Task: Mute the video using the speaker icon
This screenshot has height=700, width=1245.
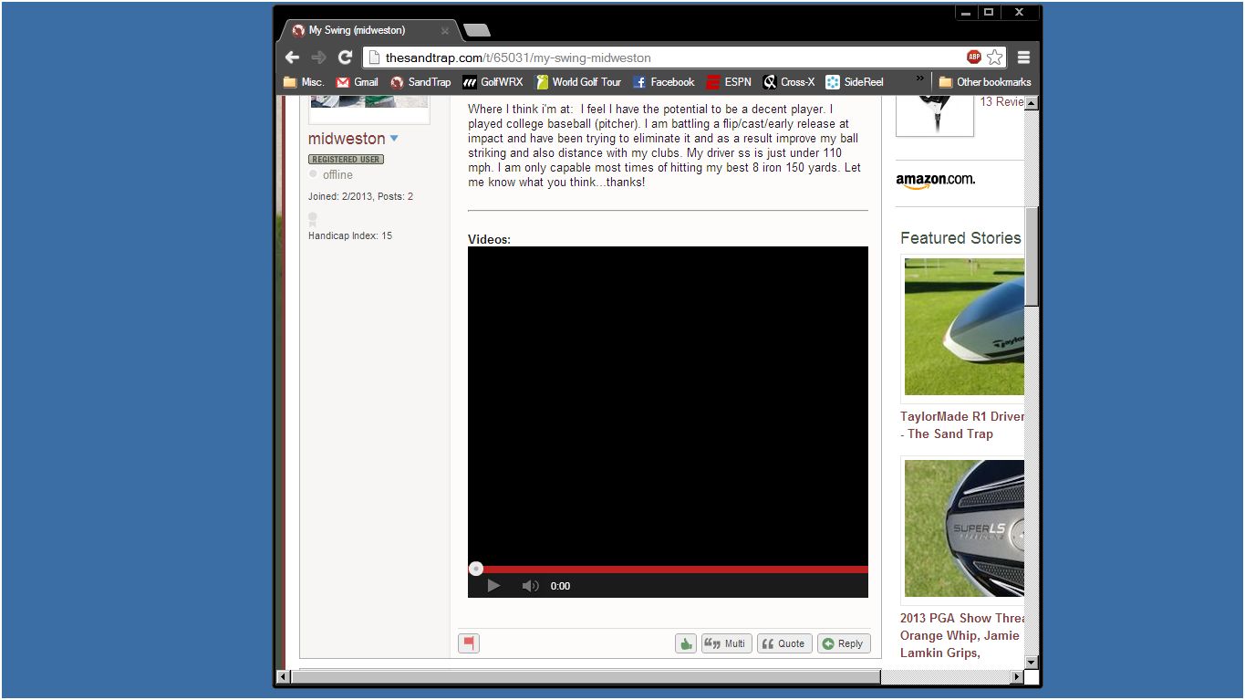Action: 530,586
